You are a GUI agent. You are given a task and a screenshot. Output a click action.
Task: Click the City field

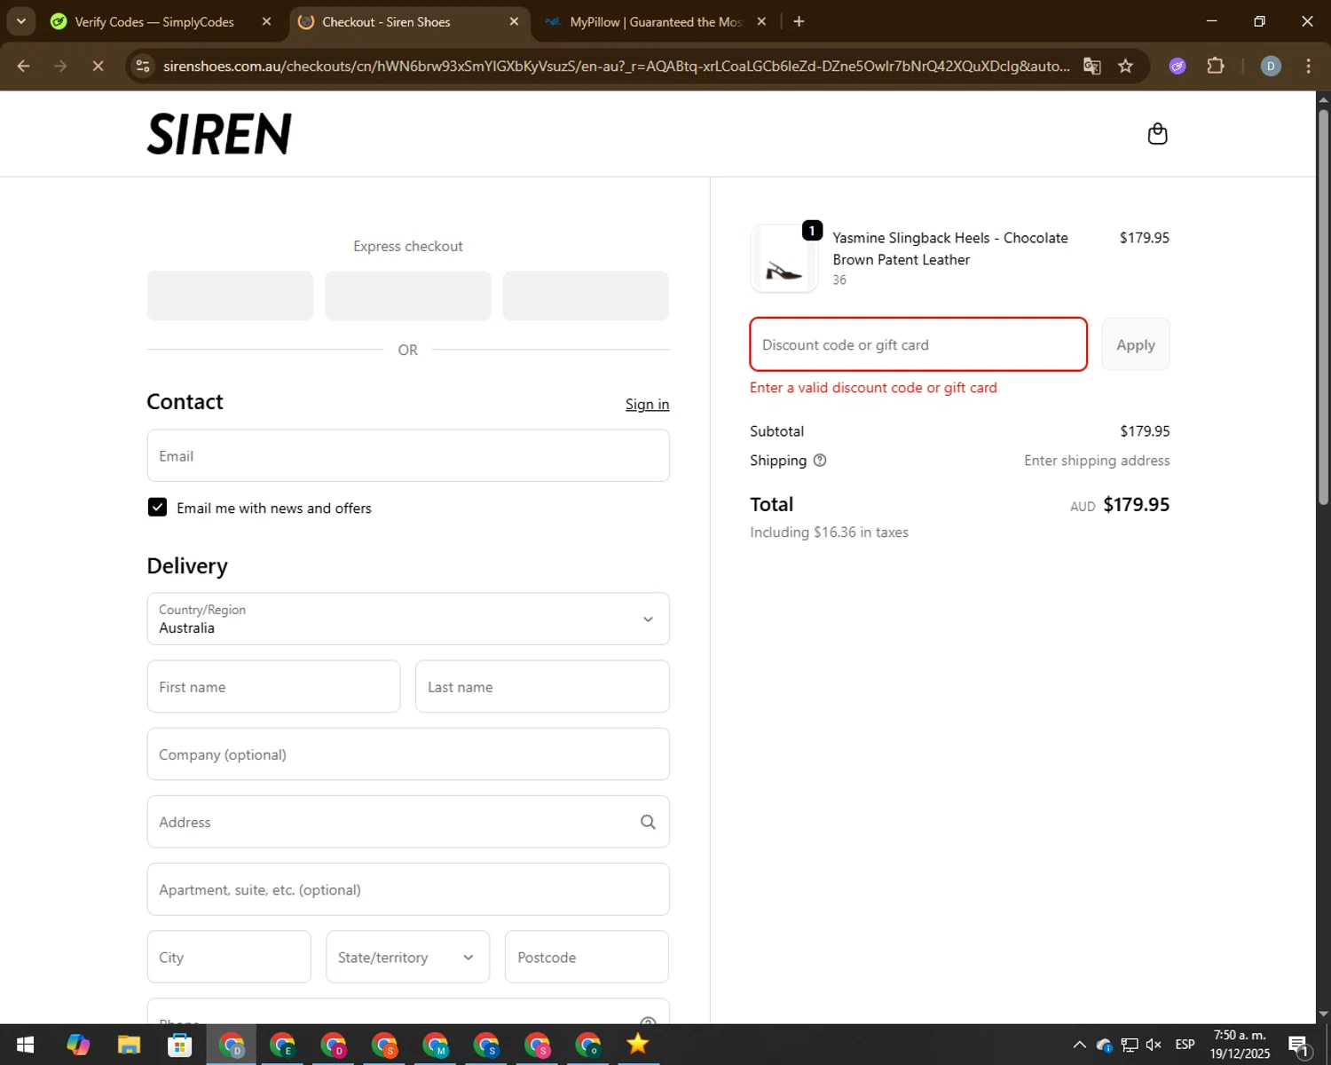tap(229, 957)
